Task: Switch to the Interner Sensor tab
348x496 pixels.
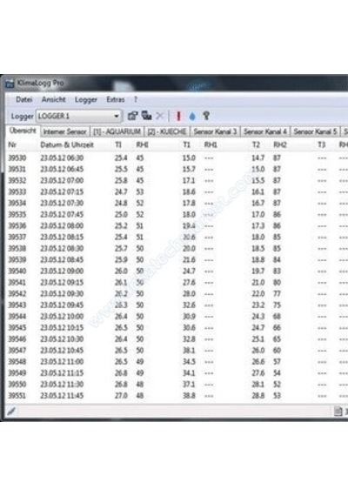Action: click(x=65, y=132)
